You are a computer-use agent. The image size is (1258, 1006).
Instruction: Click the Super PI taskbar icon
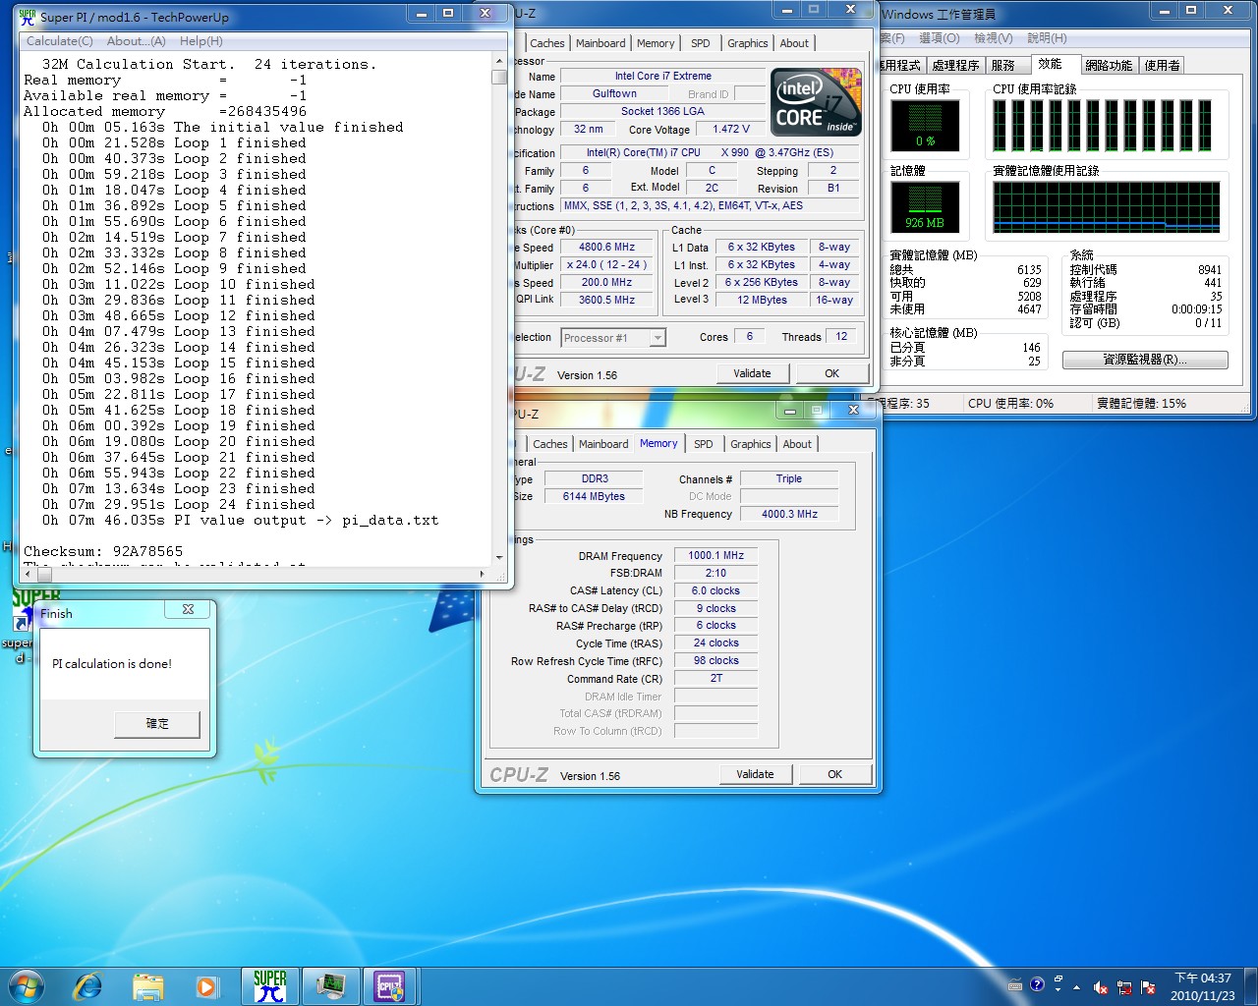(x=270, y=985)
